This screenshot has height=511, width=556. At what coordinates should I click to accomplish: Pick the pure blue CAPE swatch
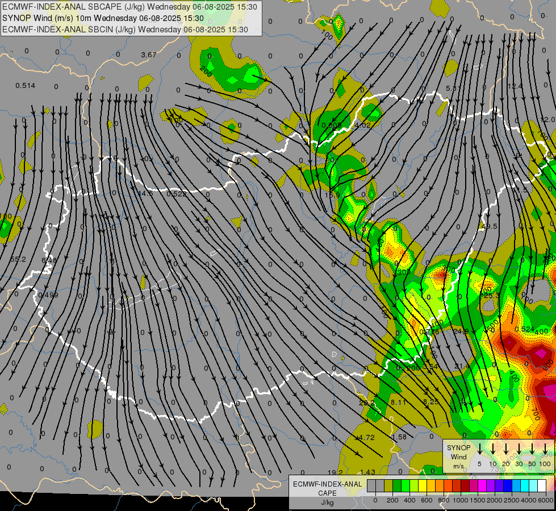click(508, 486)
